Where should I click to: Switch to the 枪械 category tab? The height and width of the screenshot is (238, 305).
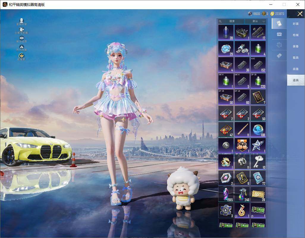coord(296,35)
